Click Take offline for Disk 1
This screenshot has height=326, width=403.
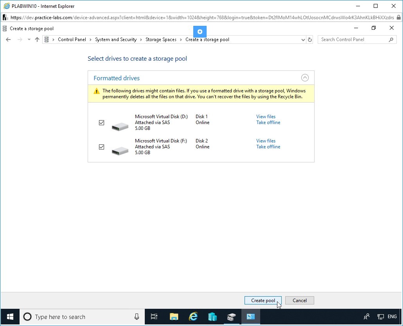(x=268, y=122)
